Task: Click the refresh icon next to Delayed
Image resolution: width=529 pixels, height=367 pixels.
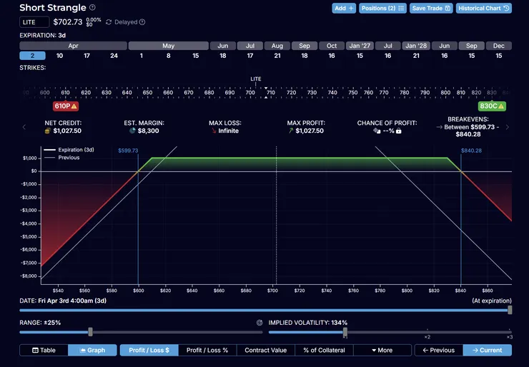Action: pos(108,22)
